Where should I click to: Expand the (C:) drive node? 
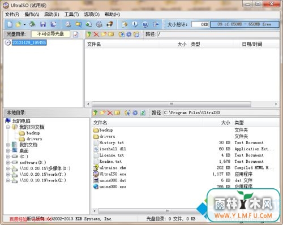point(8,157)
